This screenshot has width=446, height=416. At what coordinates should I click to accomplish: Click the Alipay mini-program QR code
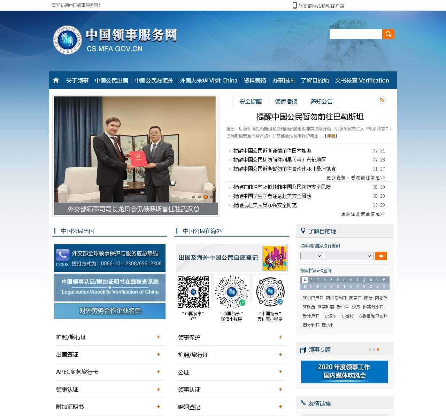(270, 292)
